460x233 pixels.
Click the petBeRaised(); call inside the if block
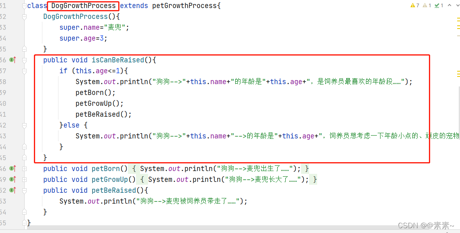point(104,114)
